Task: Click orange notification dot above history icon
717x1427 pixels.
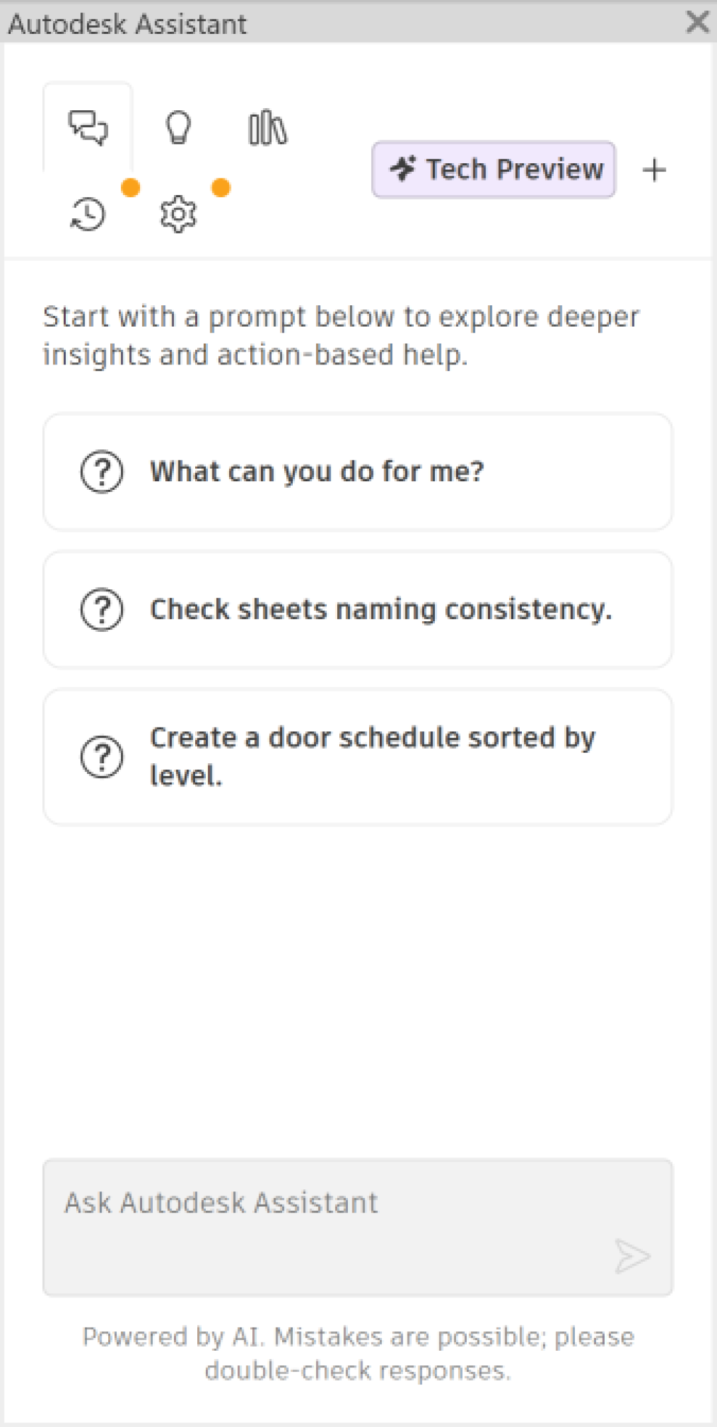Action: [x=131, y=188]
